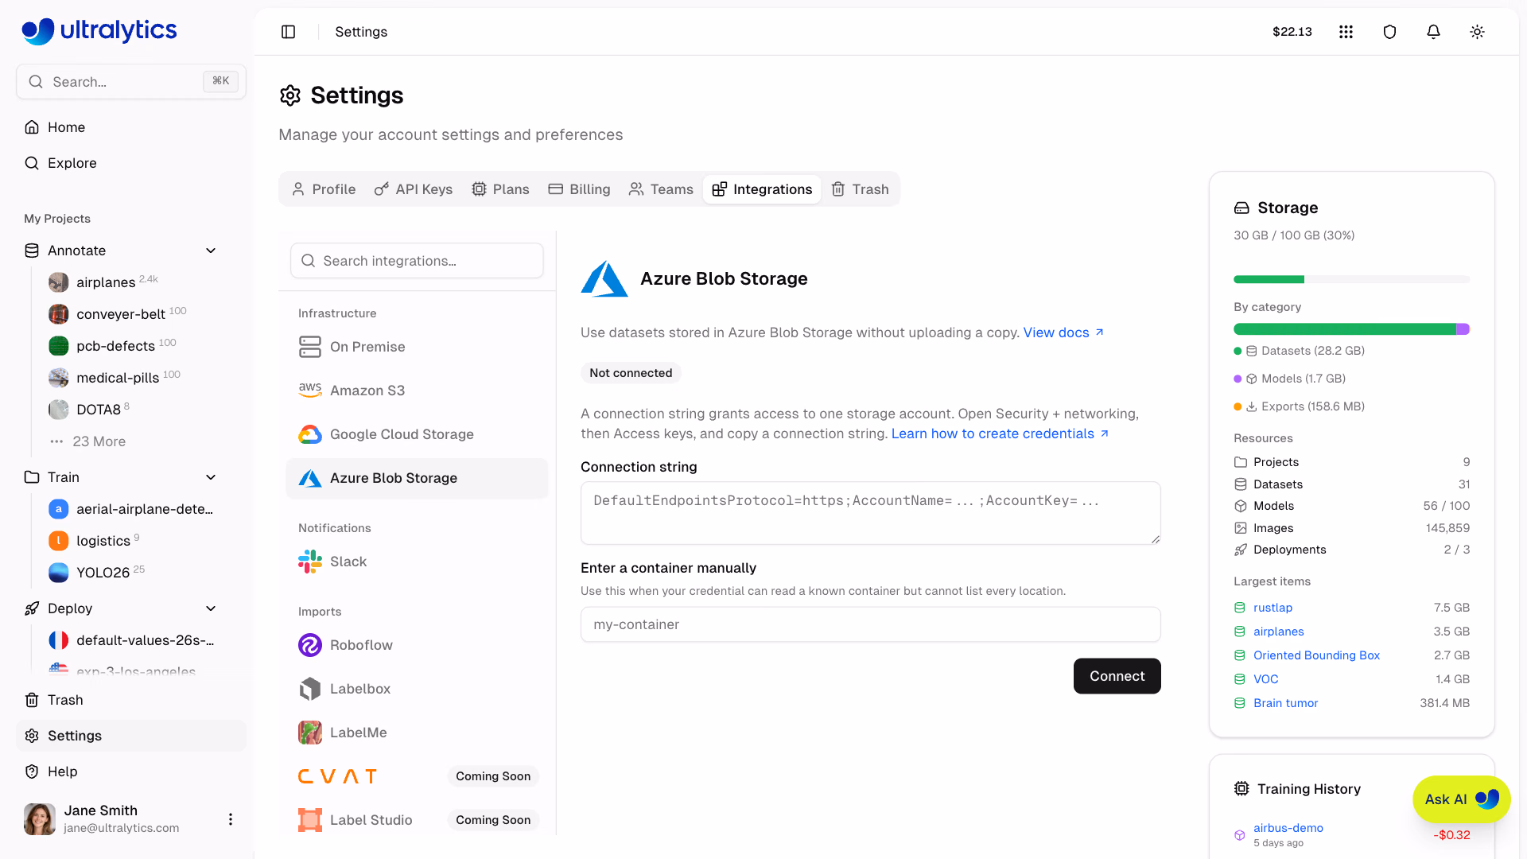Open Oriented Bounding Box link

point(1316,655)
